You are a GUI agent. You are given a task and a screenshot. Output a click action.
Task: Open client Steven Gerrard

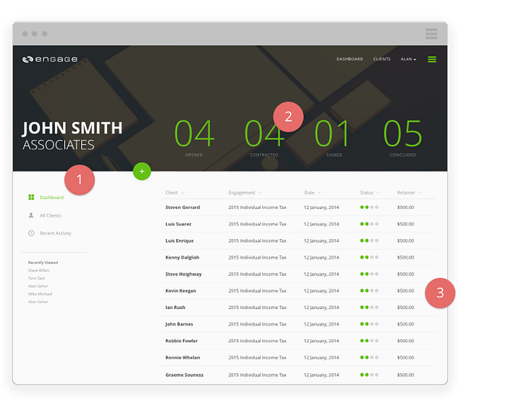click(x=183, y=207)
